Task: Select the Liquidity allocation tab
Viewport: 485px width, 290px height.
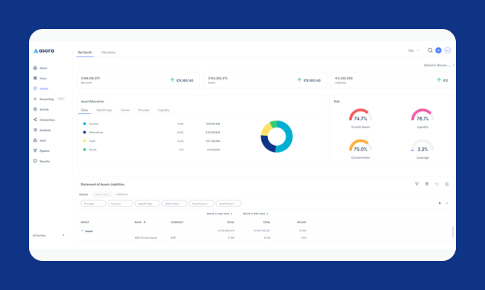Action: (x=163, y=110)
